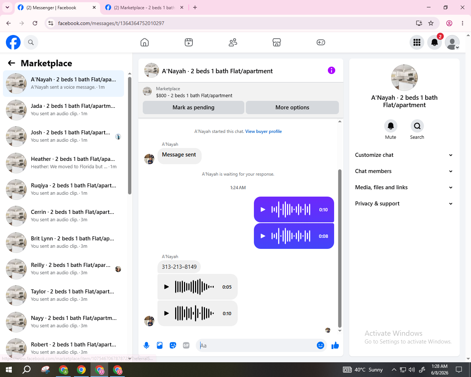The image size is (471, 377).
Task: Switch to the Marketplace 2 beds tab
Action: click(x=145, y=7)
